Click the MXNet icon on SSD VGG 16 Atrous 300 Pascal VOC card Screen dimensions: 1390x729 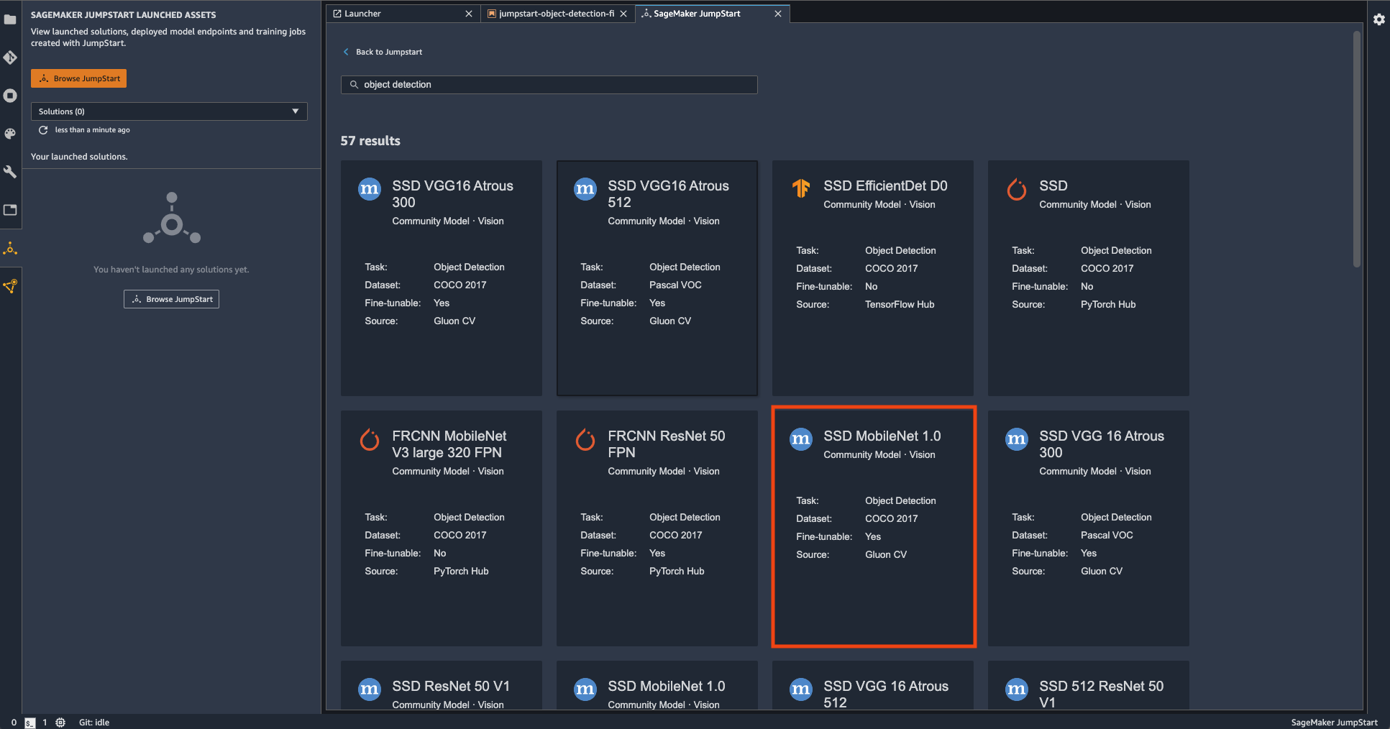1017,439
